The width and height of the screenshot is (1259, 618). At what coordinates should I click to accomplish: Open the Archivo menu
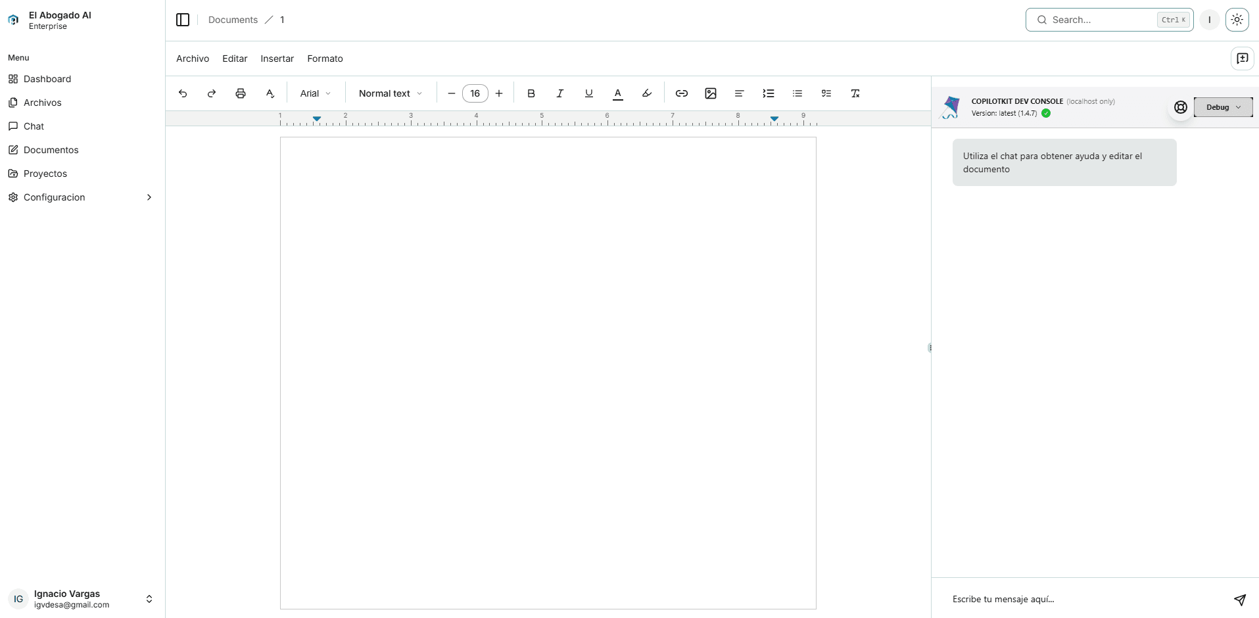point(192,59)
